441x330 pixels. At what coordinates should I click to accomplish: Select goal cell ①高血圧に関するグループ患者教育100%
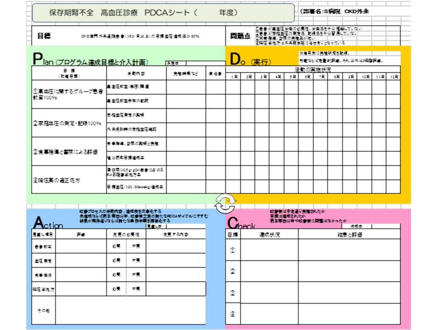[x=69, y=95]
